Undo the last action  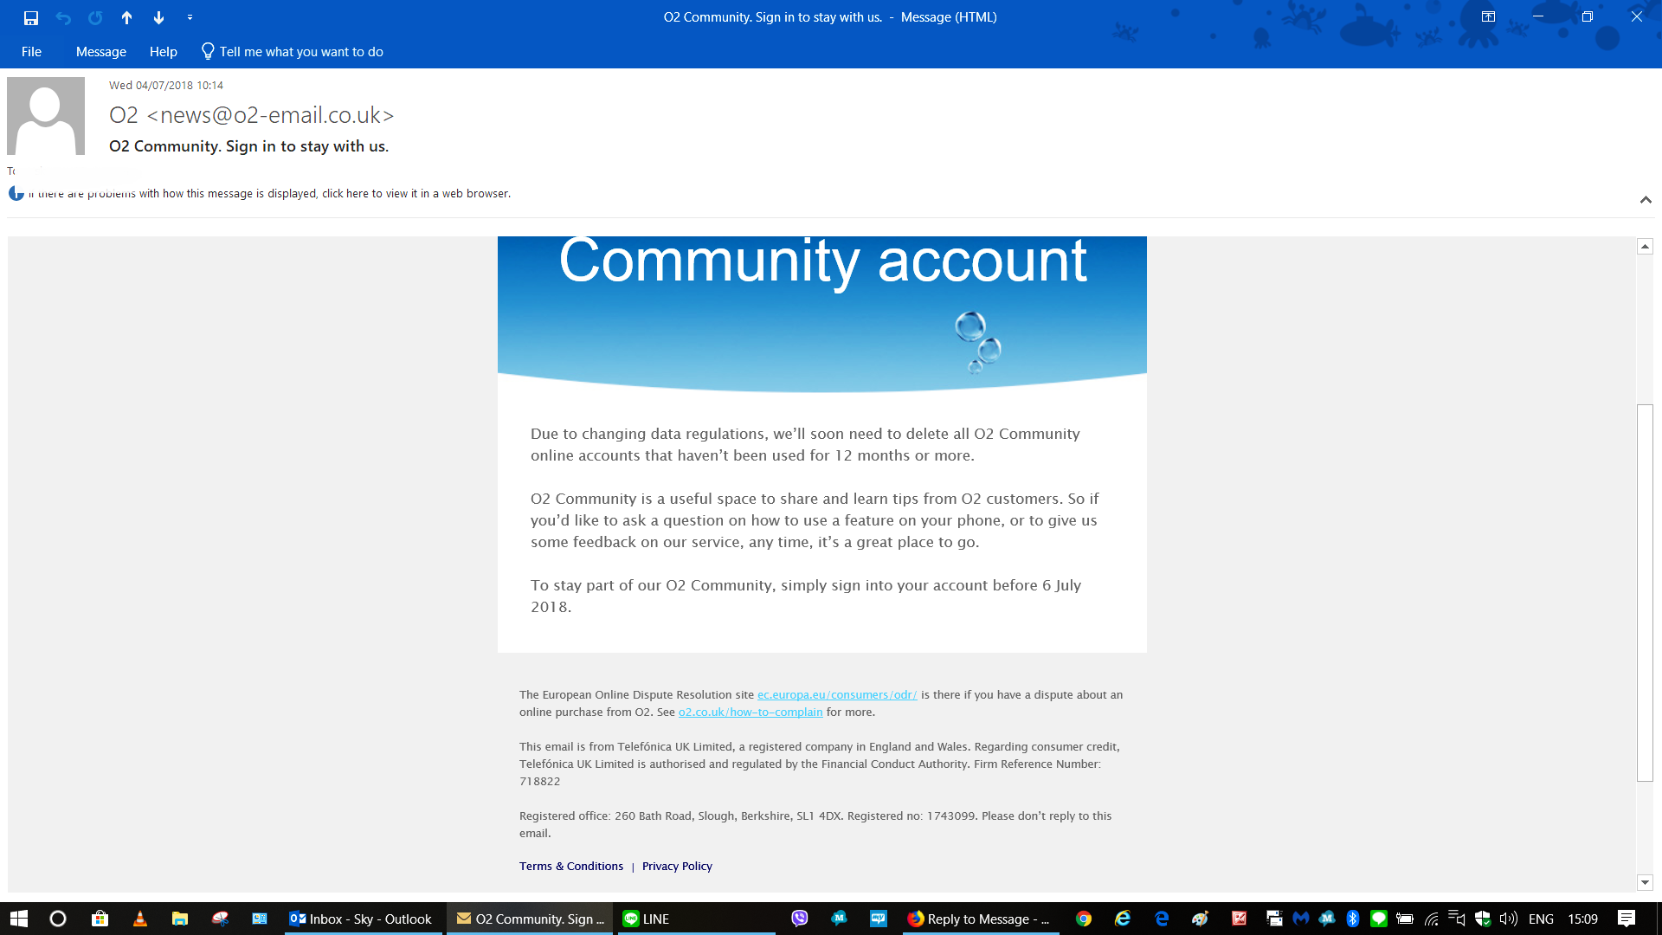[x=62, y=16]
